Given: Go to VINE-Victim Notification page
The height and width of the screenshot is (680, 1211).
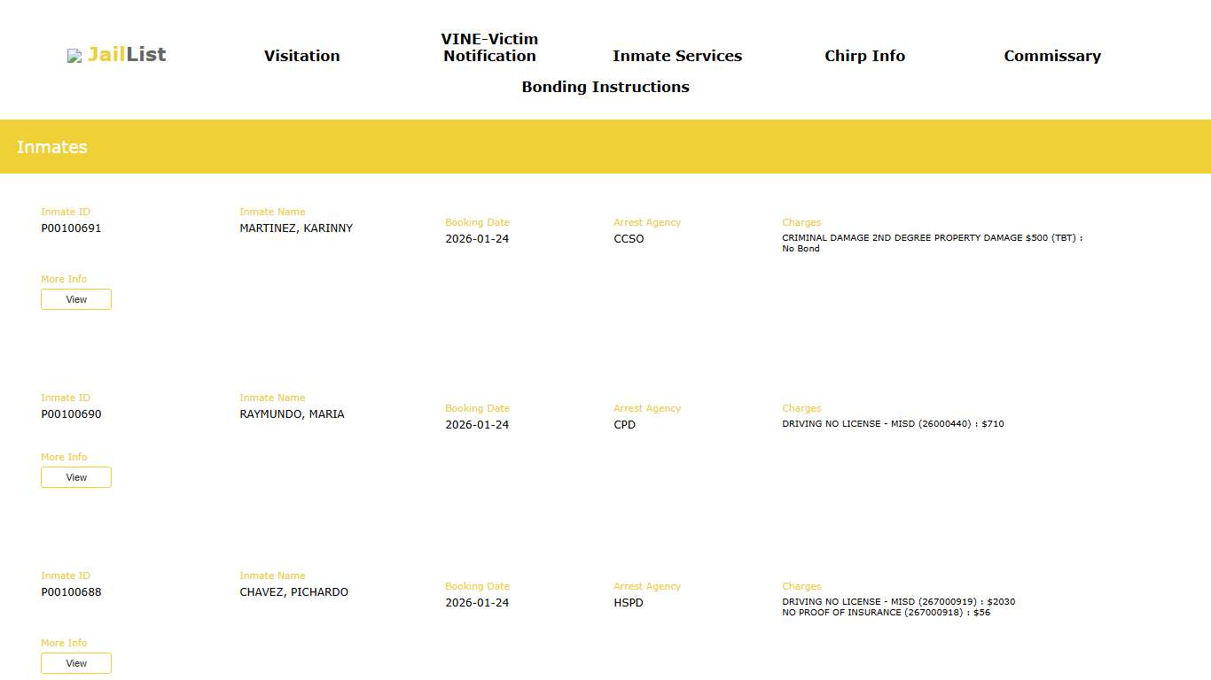Looking at the screenshot, I should [x=489, y=48].
